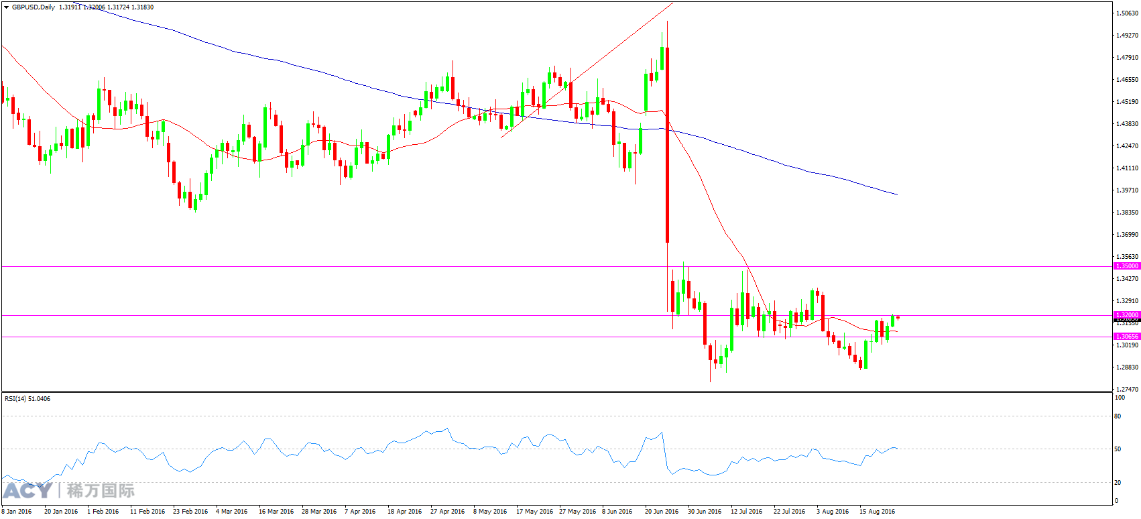This screenshot has height=519, width=1141.
Task: Click the RSI scale value 50
Action: [x=1118, y=449]
